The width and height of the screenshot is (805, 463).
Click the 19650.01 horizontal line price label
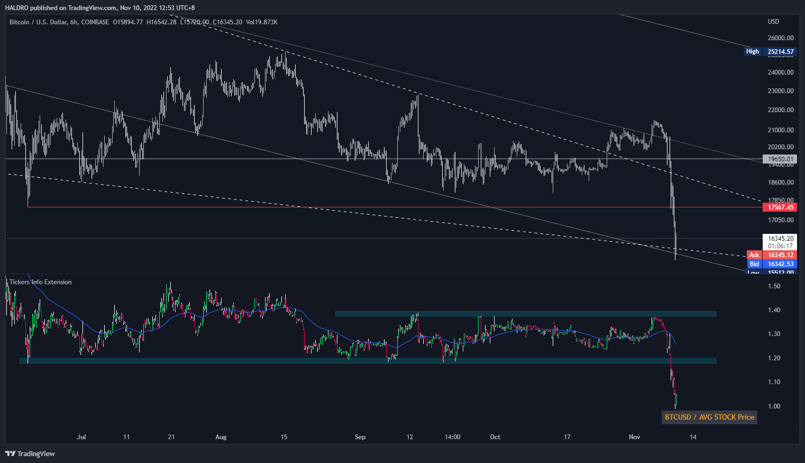click(x=781, y=159)
